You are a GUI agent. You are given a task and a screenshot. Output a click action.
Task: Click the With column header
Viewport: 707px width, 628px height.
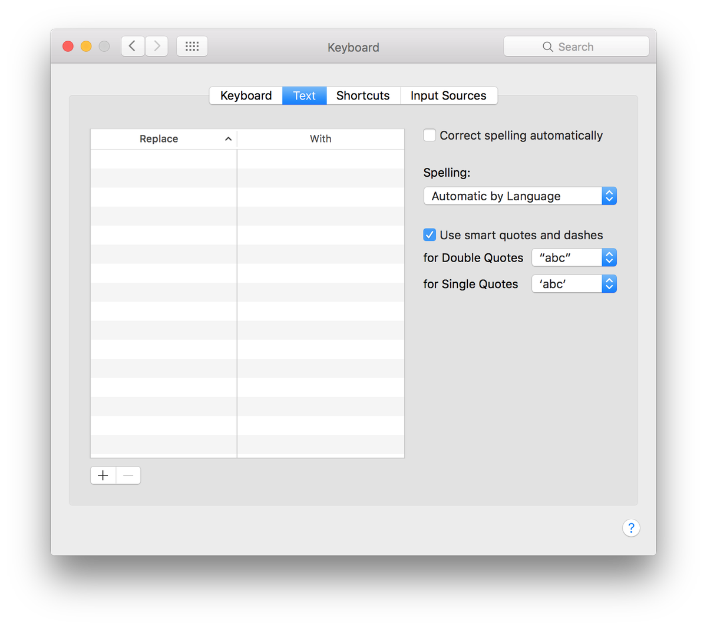[321, 139]
